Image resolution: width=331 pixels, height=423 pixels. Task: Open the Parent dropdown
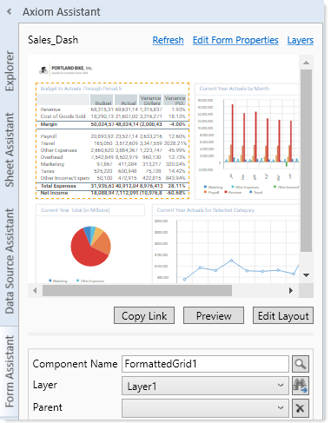(x=205, y=408)
